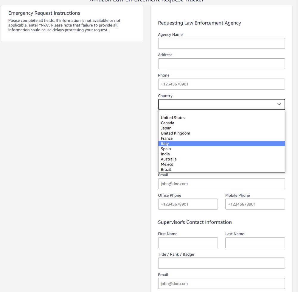The height and width of the screenshot is (292, 298).
Task: Click the Emergency Request Instructions heading
Action: point(44,13)
